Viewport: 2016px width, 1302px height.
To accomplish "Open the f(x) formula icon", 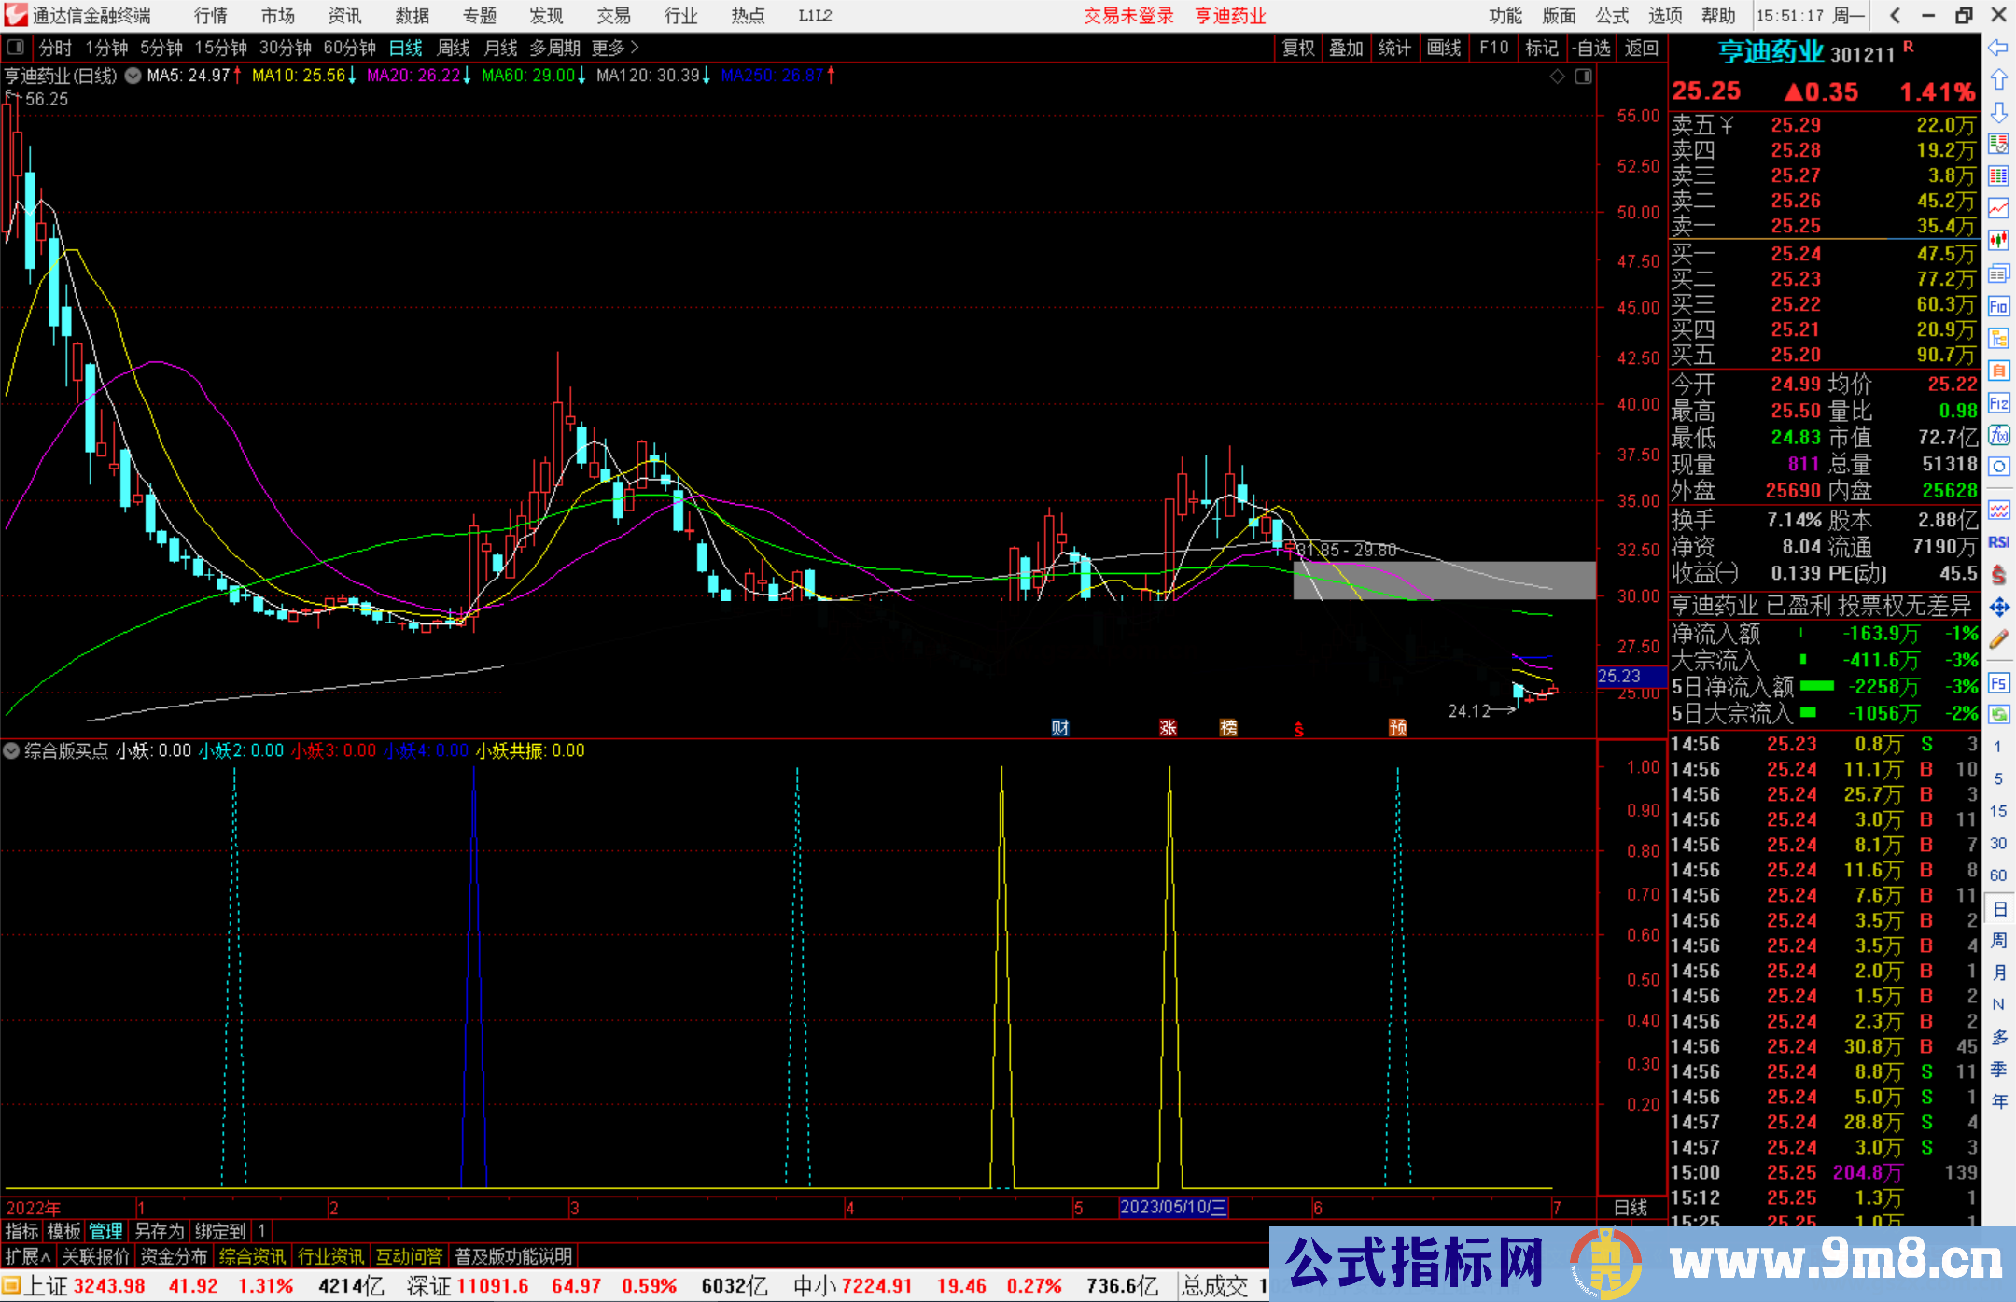I will (1998, 435).
